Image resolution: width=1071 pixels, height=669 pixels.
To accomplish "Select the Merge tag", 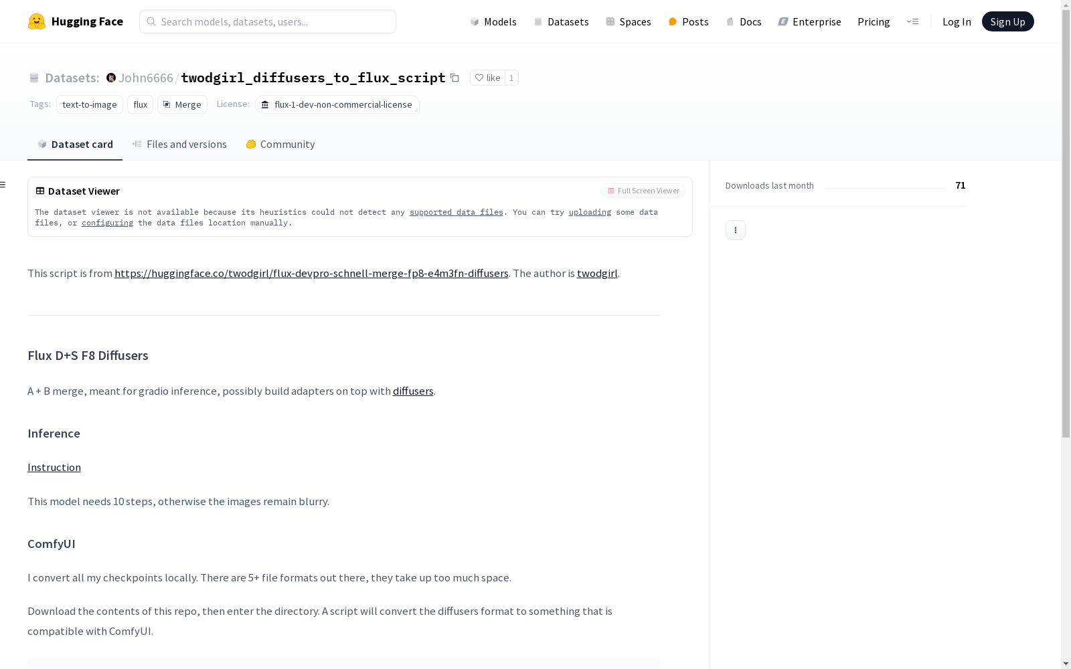I will (182, 104).
